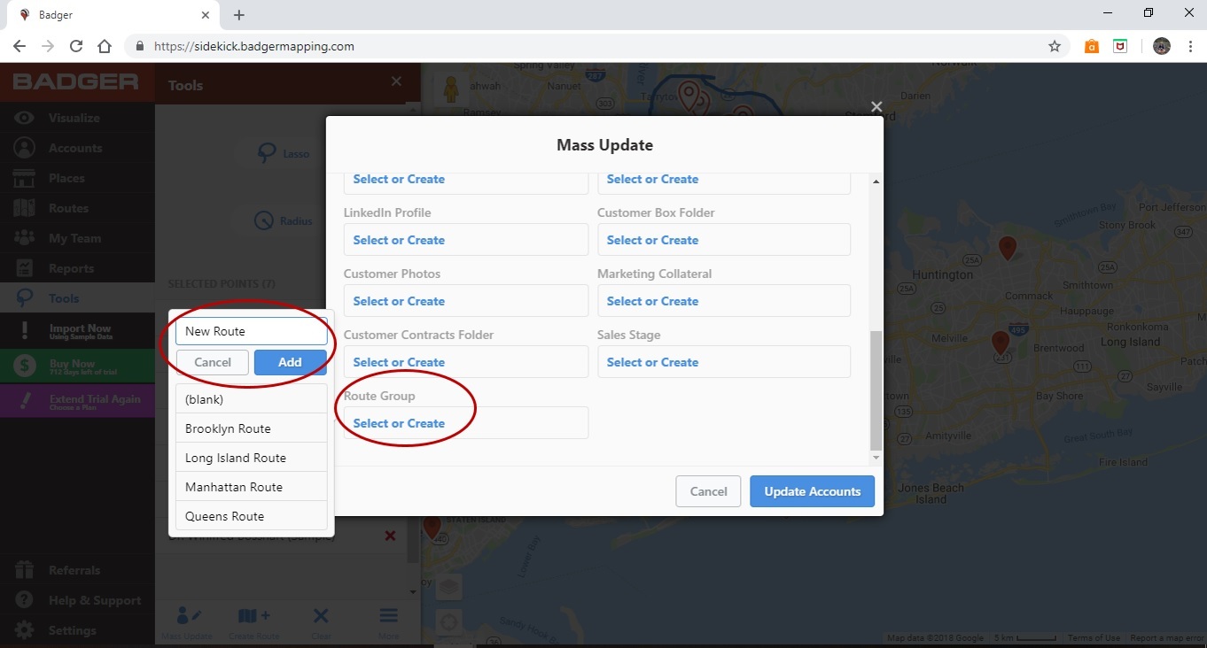
Task: Click the blue Add button
Action: tap(290, 362)
